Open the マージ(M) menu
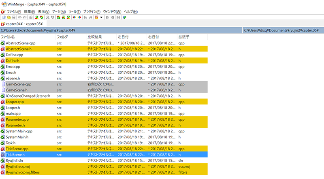The width and height of the screenshot is (324, 179). [x=59, y=12]
